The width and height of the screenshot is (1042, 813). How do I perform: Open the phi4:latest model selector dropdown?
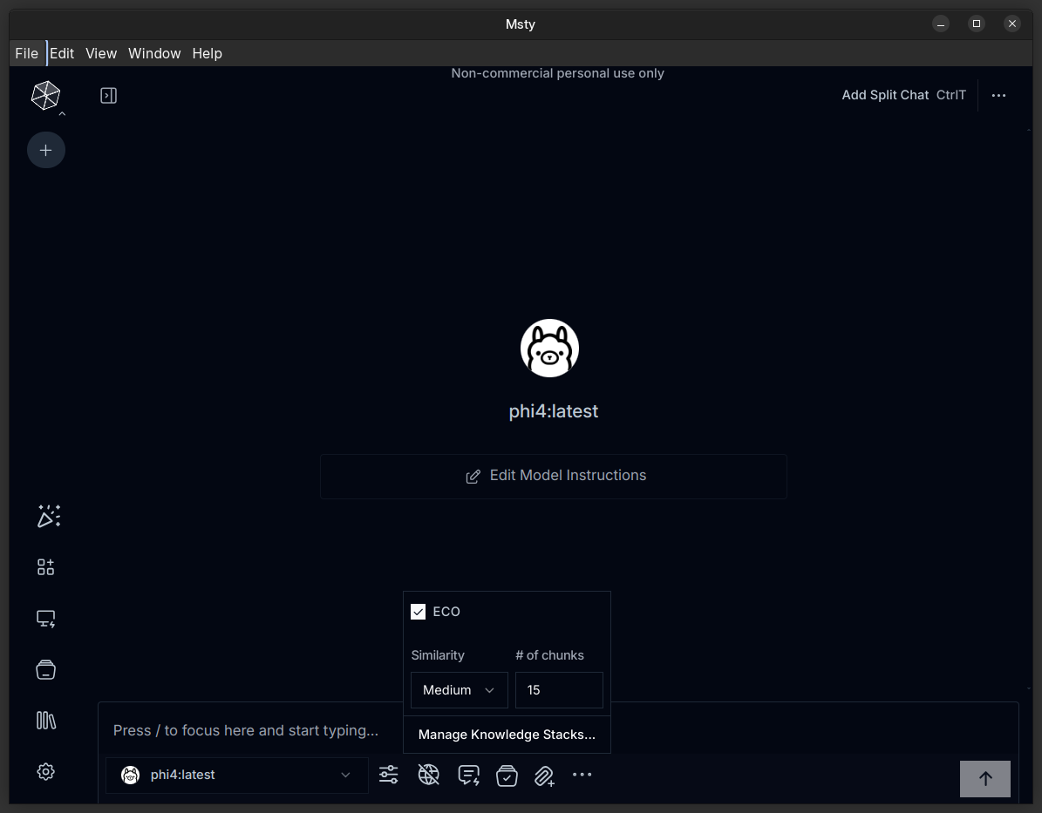point(236,775)
